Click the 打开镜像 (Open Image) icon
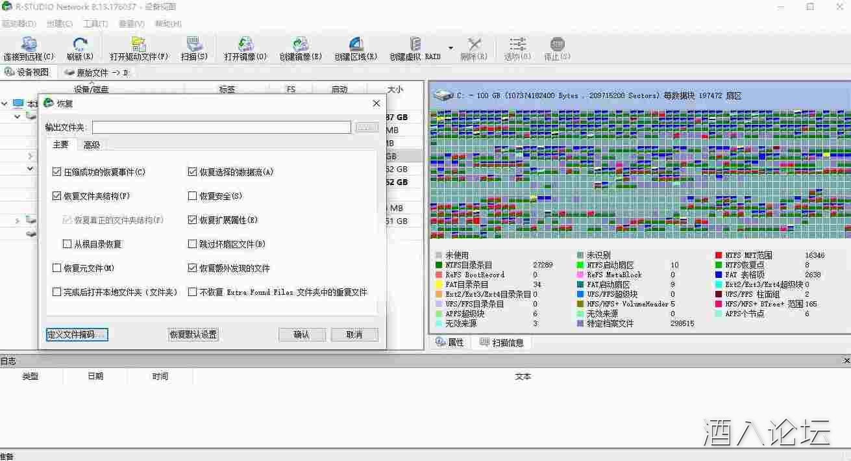Screen dimensions: 851x461 pos(245,44)
